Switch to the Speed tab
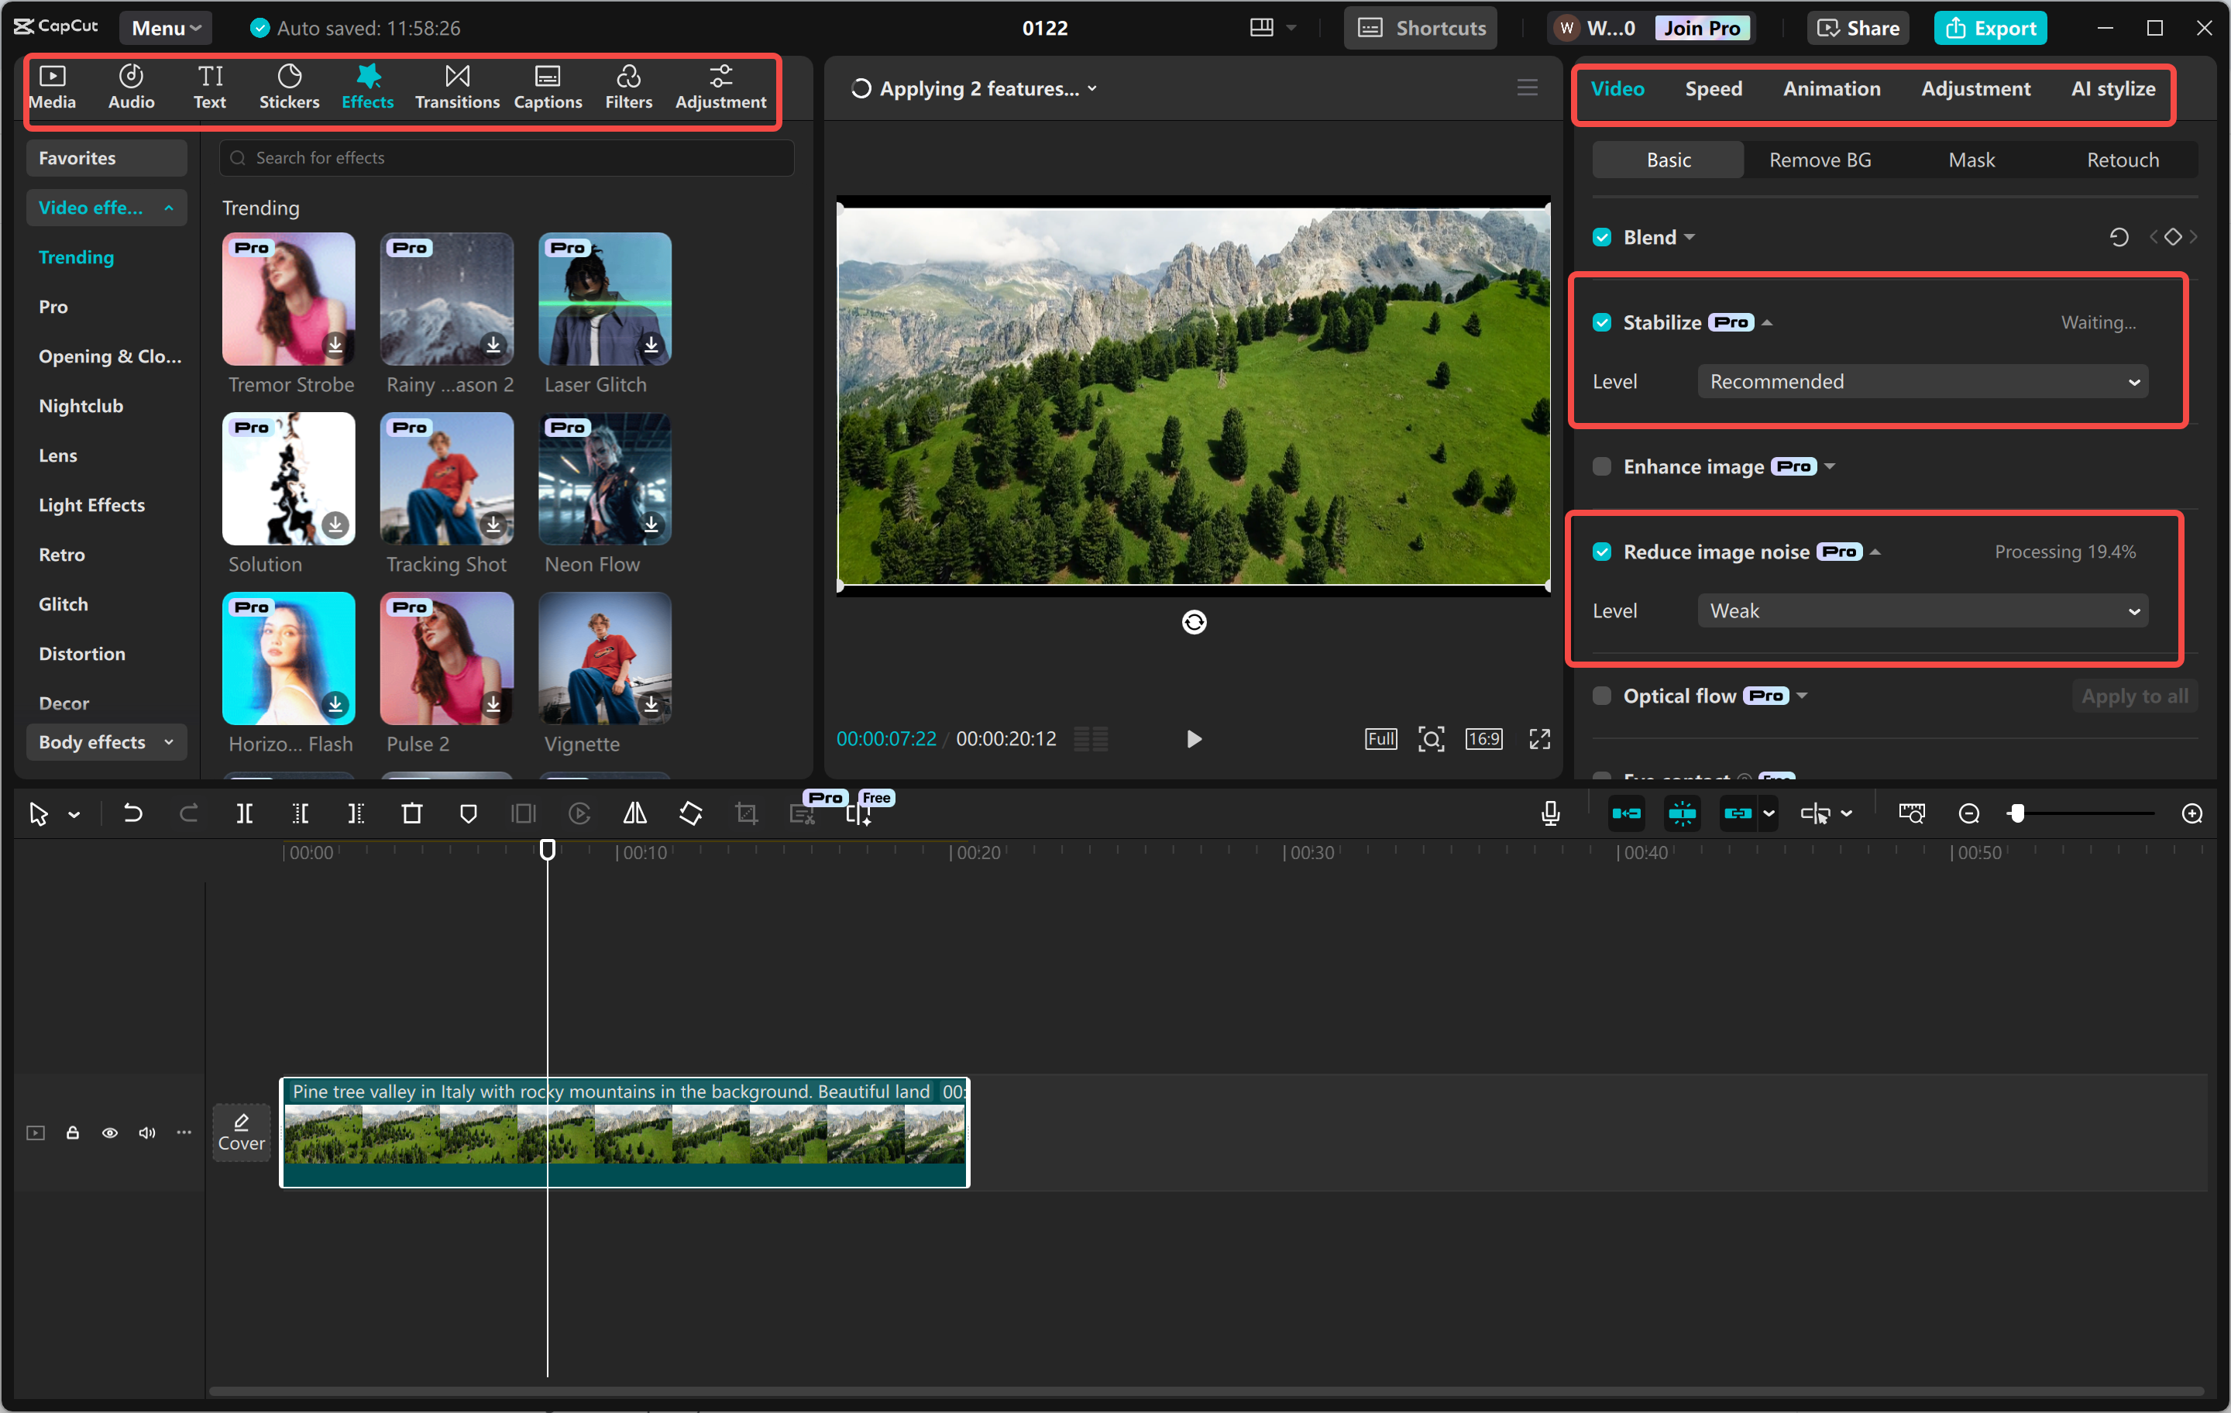 1713,89
